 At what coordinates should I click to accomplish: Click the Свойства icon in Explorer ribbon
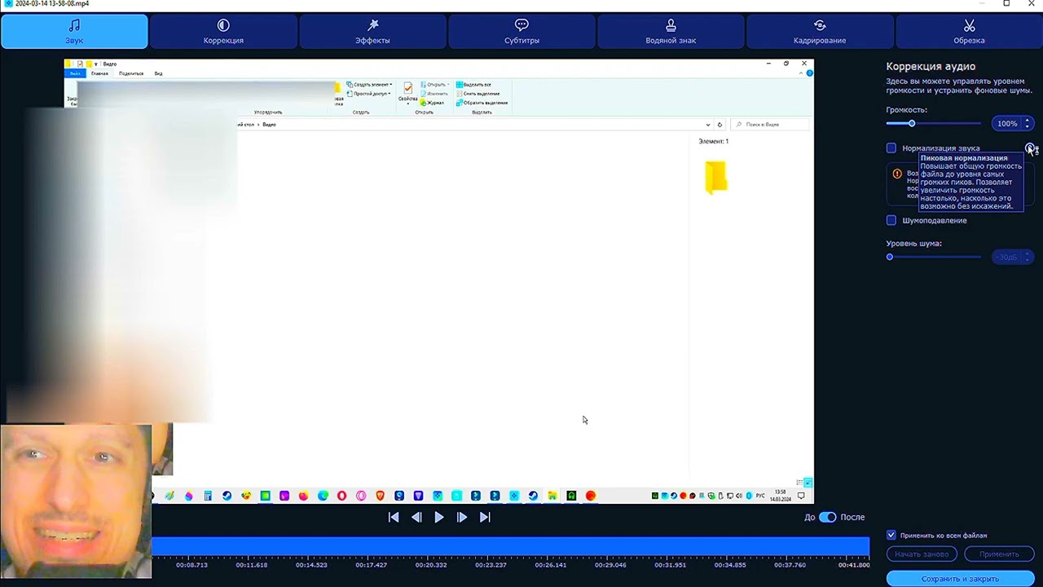(x=407, y=92)
